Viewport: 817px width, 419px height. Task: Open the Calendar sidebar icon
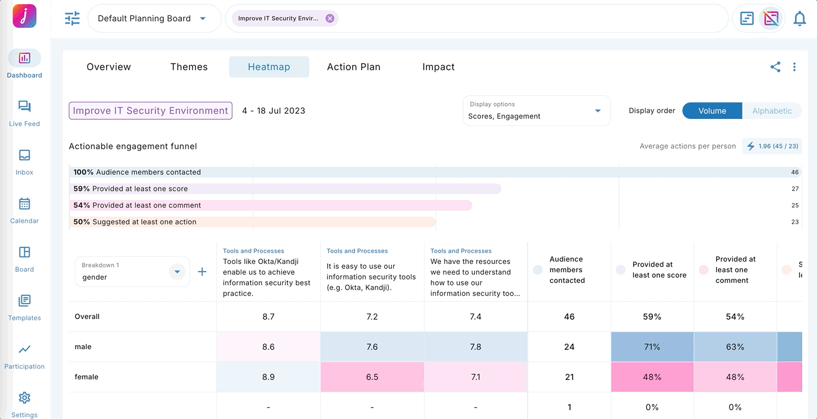24,209
